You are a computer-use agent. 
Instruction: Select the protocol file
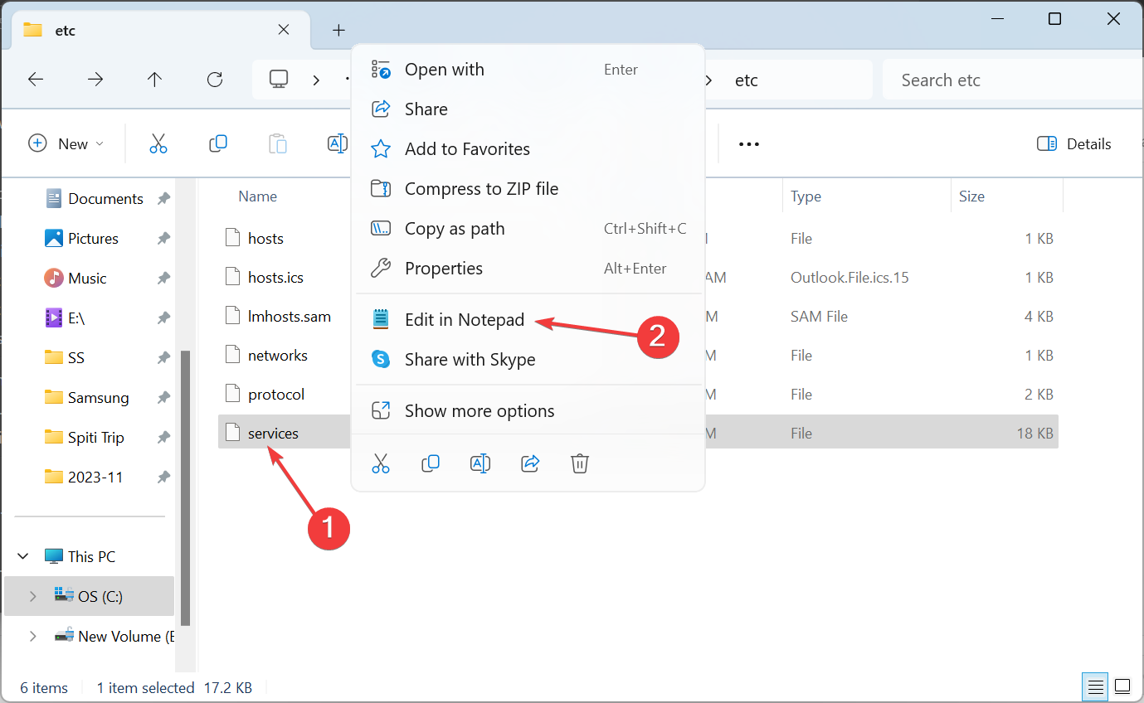[x=276, y=395]
